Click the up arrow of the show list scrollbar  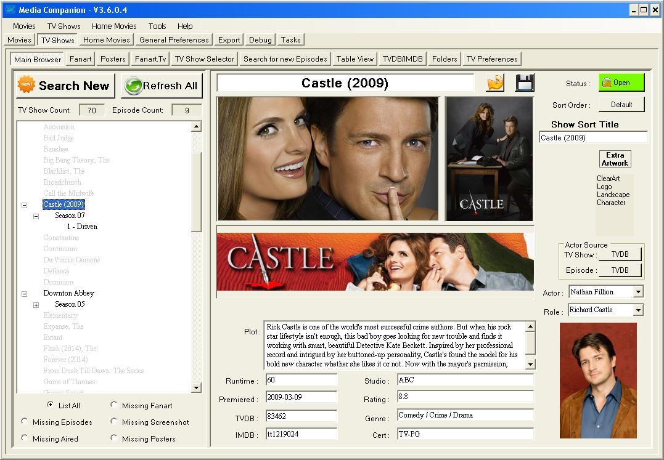(x=196, y=126)
